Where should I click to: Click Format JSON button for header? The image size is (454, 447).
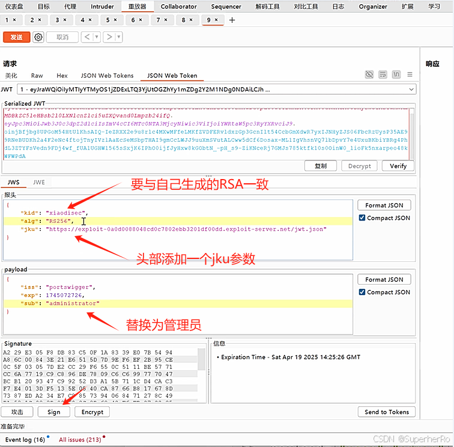[x=384, y=205]
